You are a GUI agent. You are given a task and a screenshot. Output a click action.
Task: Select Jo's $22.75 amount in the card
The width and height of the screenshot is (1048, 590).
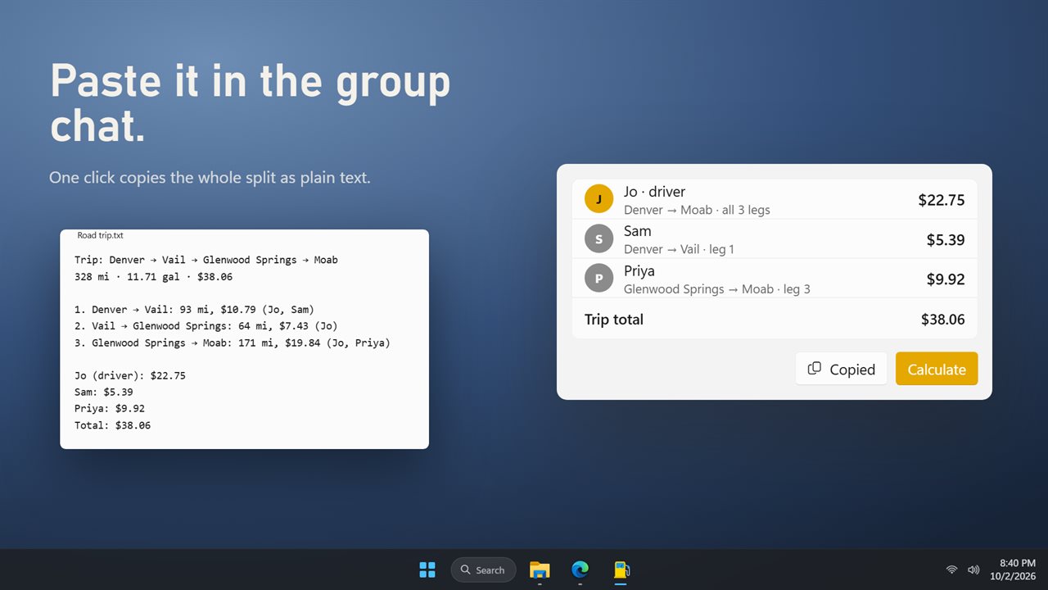click(941, 200)
